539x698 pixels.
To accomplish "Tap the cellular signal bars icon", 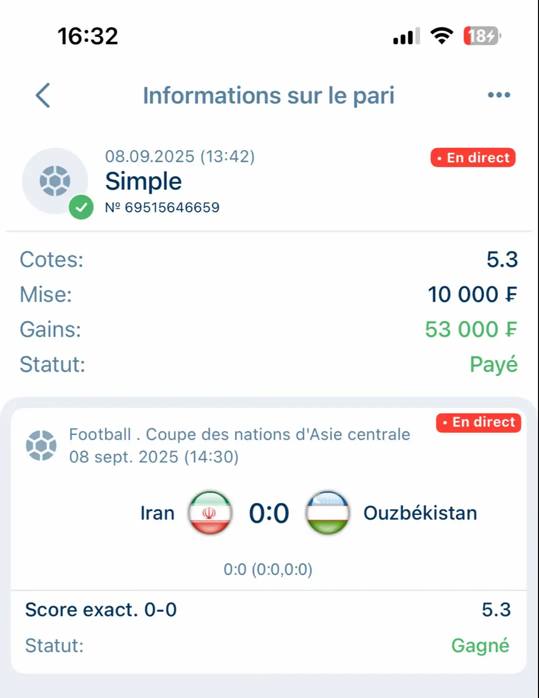I will [406, 36].
